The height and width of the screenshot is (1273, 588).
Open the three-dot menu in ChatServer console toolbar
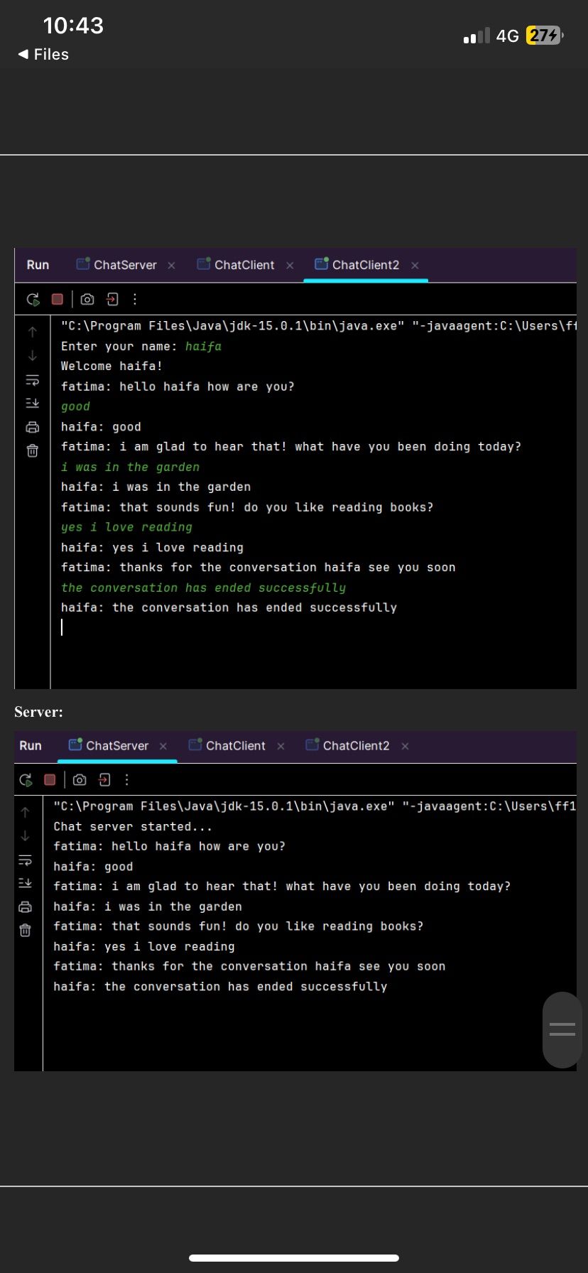(x=127, y=780)
